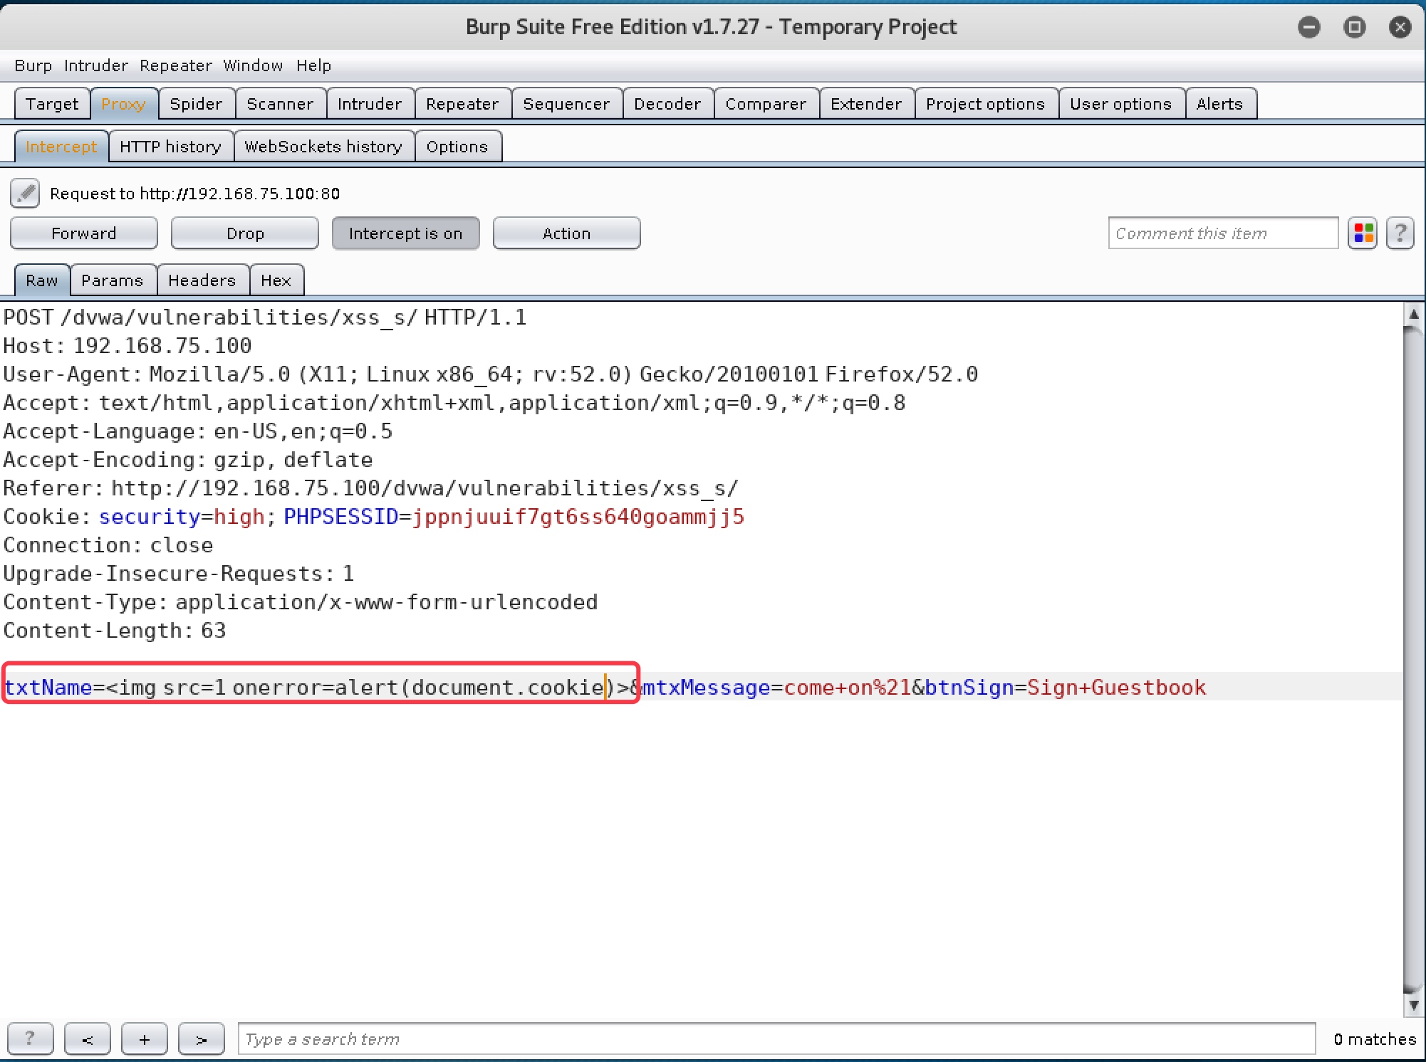Click the User-Agent header line

[x=491, y=374]
